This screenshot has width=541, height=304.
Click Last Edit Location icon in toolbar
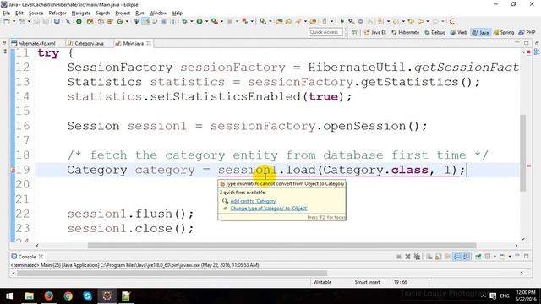[411, 21]
